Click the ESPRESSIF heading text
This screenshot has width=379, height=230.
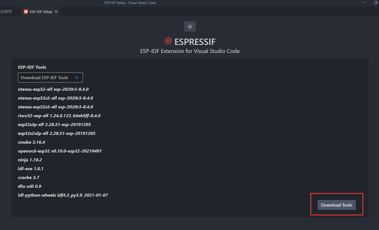[x=195, y=42]
